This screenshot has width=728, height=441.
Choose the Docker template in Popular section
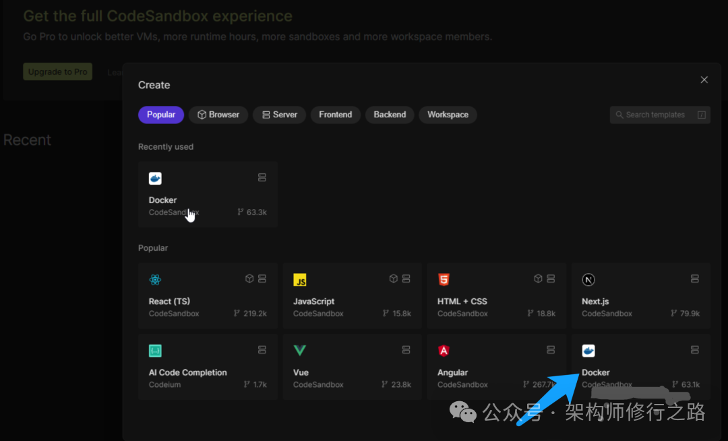coord(640,366)
